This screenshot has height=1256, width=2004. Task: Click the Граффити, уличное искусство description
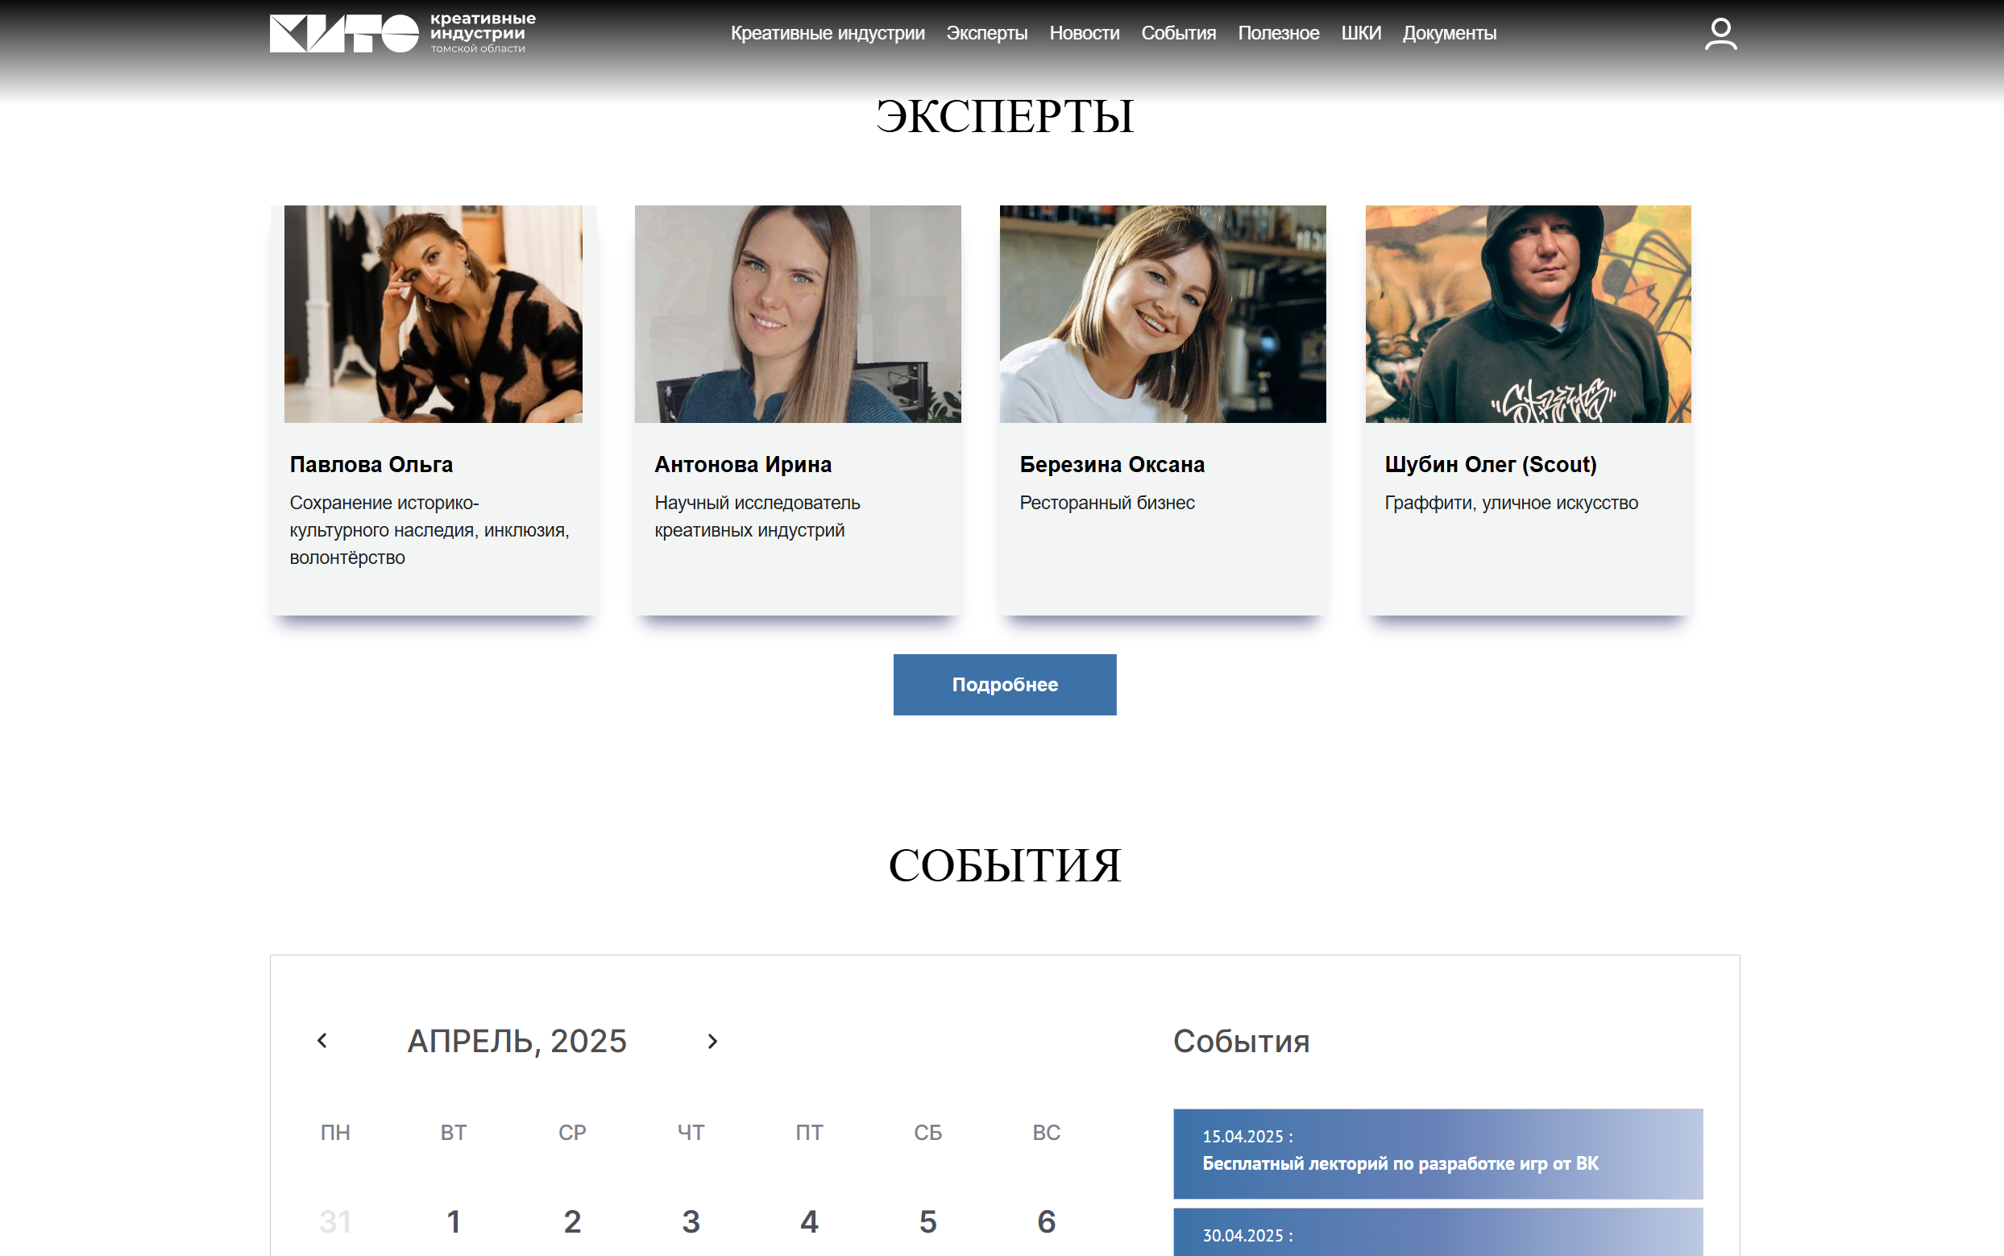click(1512, 503)
